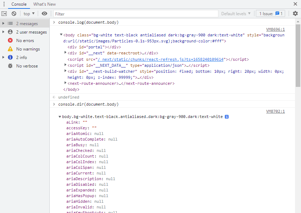Click the ariaBusy property row
Screen dimensions: 301x213
(x=83, y=145)
